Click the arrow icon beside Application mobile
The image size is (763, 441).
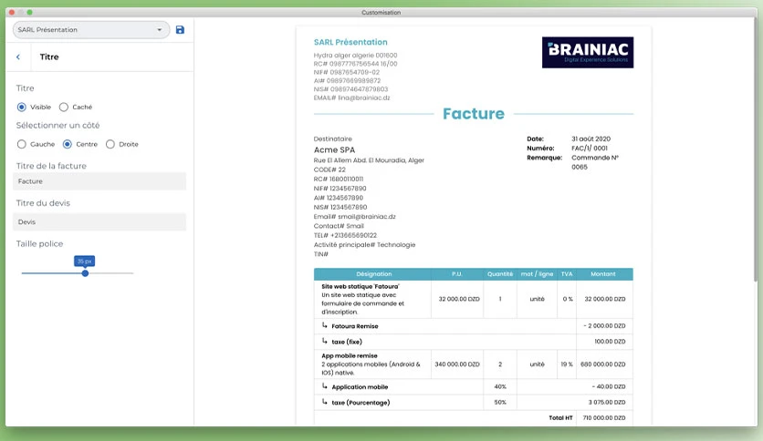325,386
